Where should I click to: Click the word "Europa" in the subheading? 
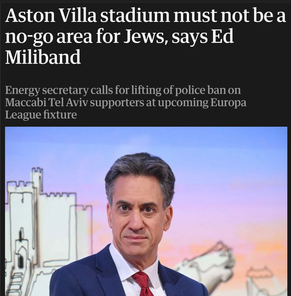(x=228, y=103)
